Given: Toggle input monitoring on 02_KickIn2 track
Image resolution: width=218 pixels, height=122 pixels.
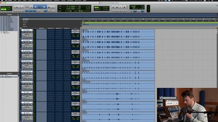Looking at the screenshot, I should coord(26,43).
